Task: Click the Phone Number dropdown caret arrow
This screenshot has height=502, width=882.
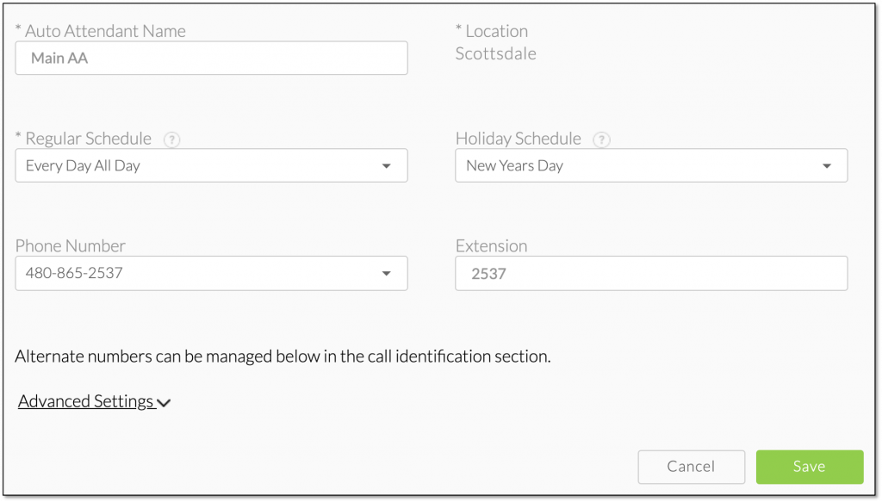Action: [386, 274]
